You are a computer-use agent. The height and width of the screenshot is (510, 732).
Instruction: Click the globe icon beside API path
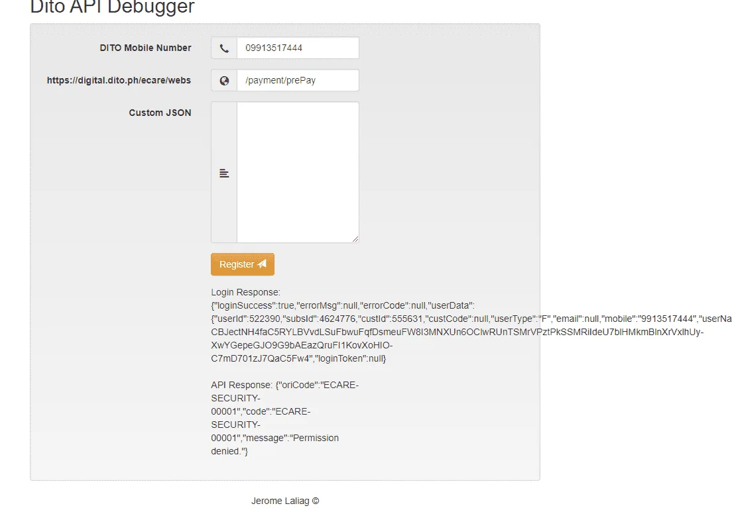224,81
